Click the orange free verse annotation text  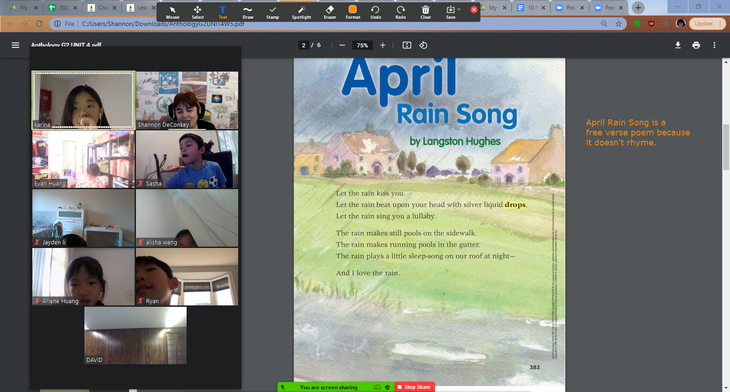(x=638, y=132)
